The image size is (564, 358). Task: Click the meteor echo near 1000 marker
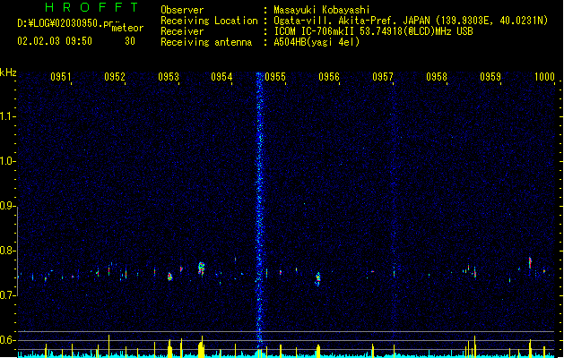click(530, 262)
